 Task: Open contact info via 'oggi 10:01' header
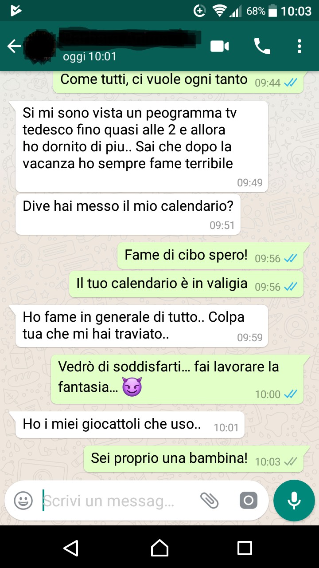pyautogui.click(x=89, y=56)
